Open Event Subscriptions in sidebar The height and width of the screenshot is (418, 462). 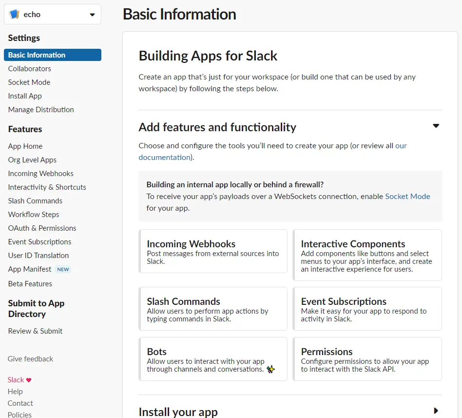(x=40, y=242)
